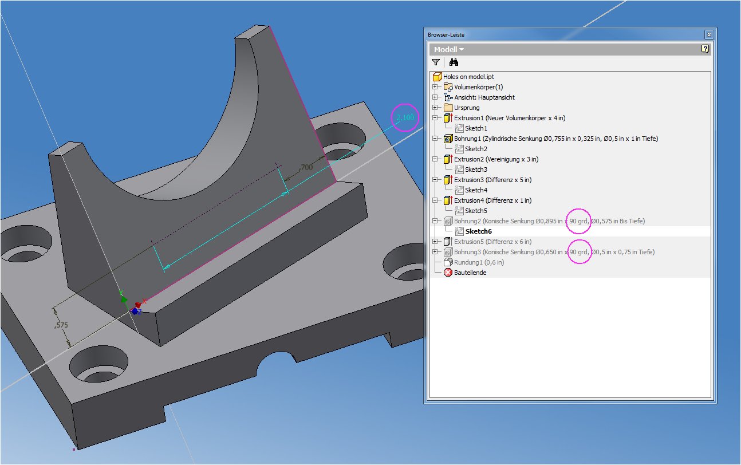Screen dimensions: 741x465
Task: Click the red Bauteilende end-of-part marker
Action: tap(448, 273)
